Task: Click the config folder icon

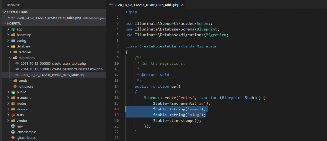Action: point(13,41)
